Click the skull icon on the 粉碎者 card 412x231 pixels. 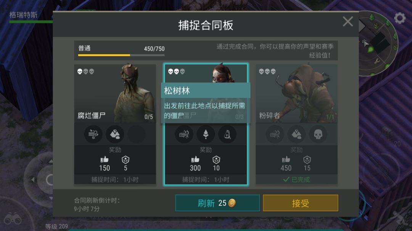(x=318, y=134)
